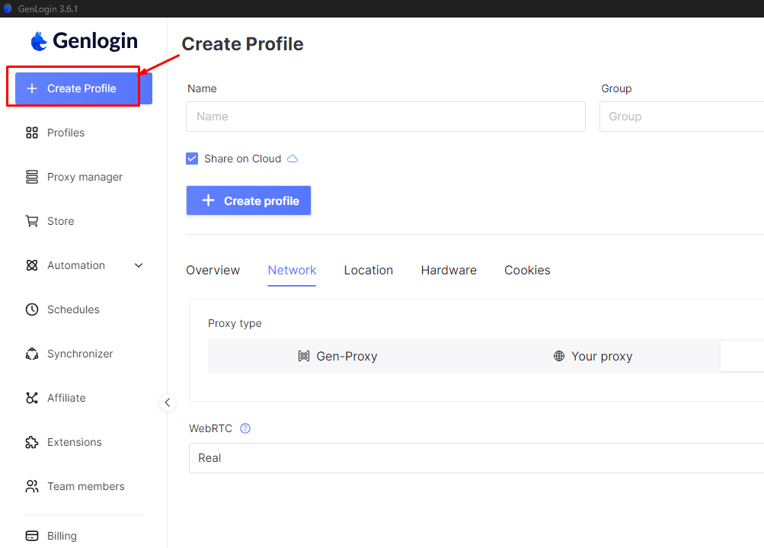Screen dimensions: 764x548
Task: Uncheck the Share on Cloud checkbox
Action: 192,159
